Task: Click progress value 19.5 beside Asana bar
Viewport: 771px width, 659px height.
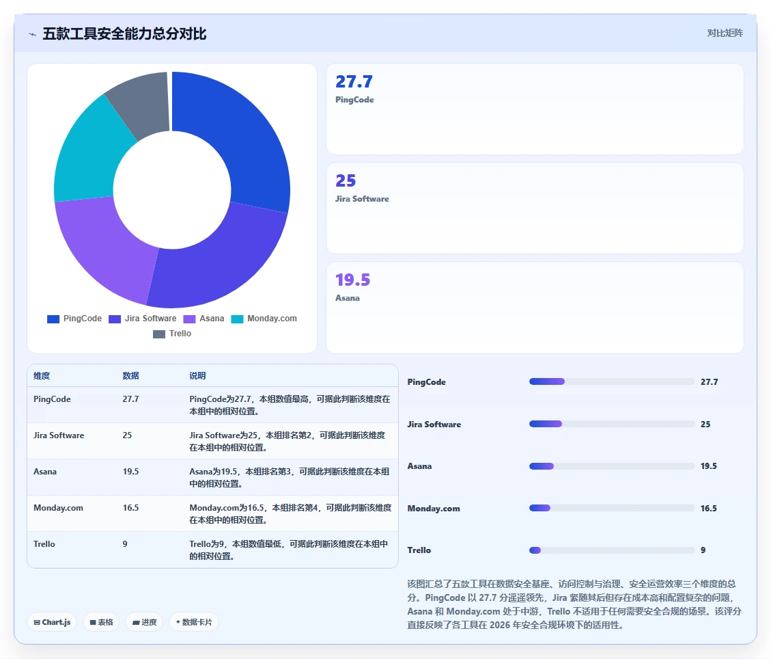Action: pos(709,466)
